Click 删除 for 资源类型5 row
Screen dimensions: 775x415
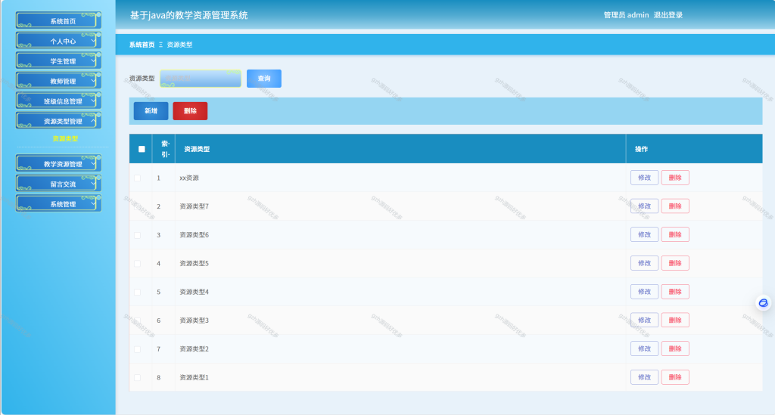tap(675, 263)
